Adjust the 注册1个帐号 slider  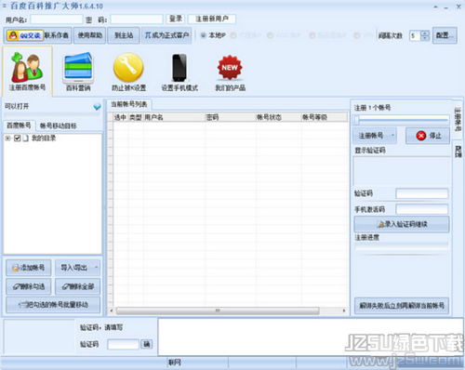(x=357, y=120)
